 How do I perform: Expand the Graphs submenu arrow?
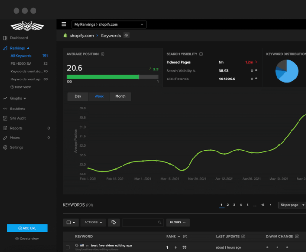tap(25, 99)
